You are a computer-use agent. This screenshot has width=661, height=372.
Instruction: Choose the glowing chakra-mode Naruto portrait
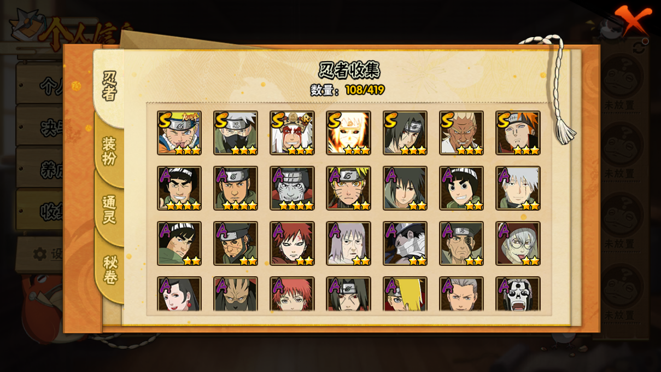(x=349, y=133)
